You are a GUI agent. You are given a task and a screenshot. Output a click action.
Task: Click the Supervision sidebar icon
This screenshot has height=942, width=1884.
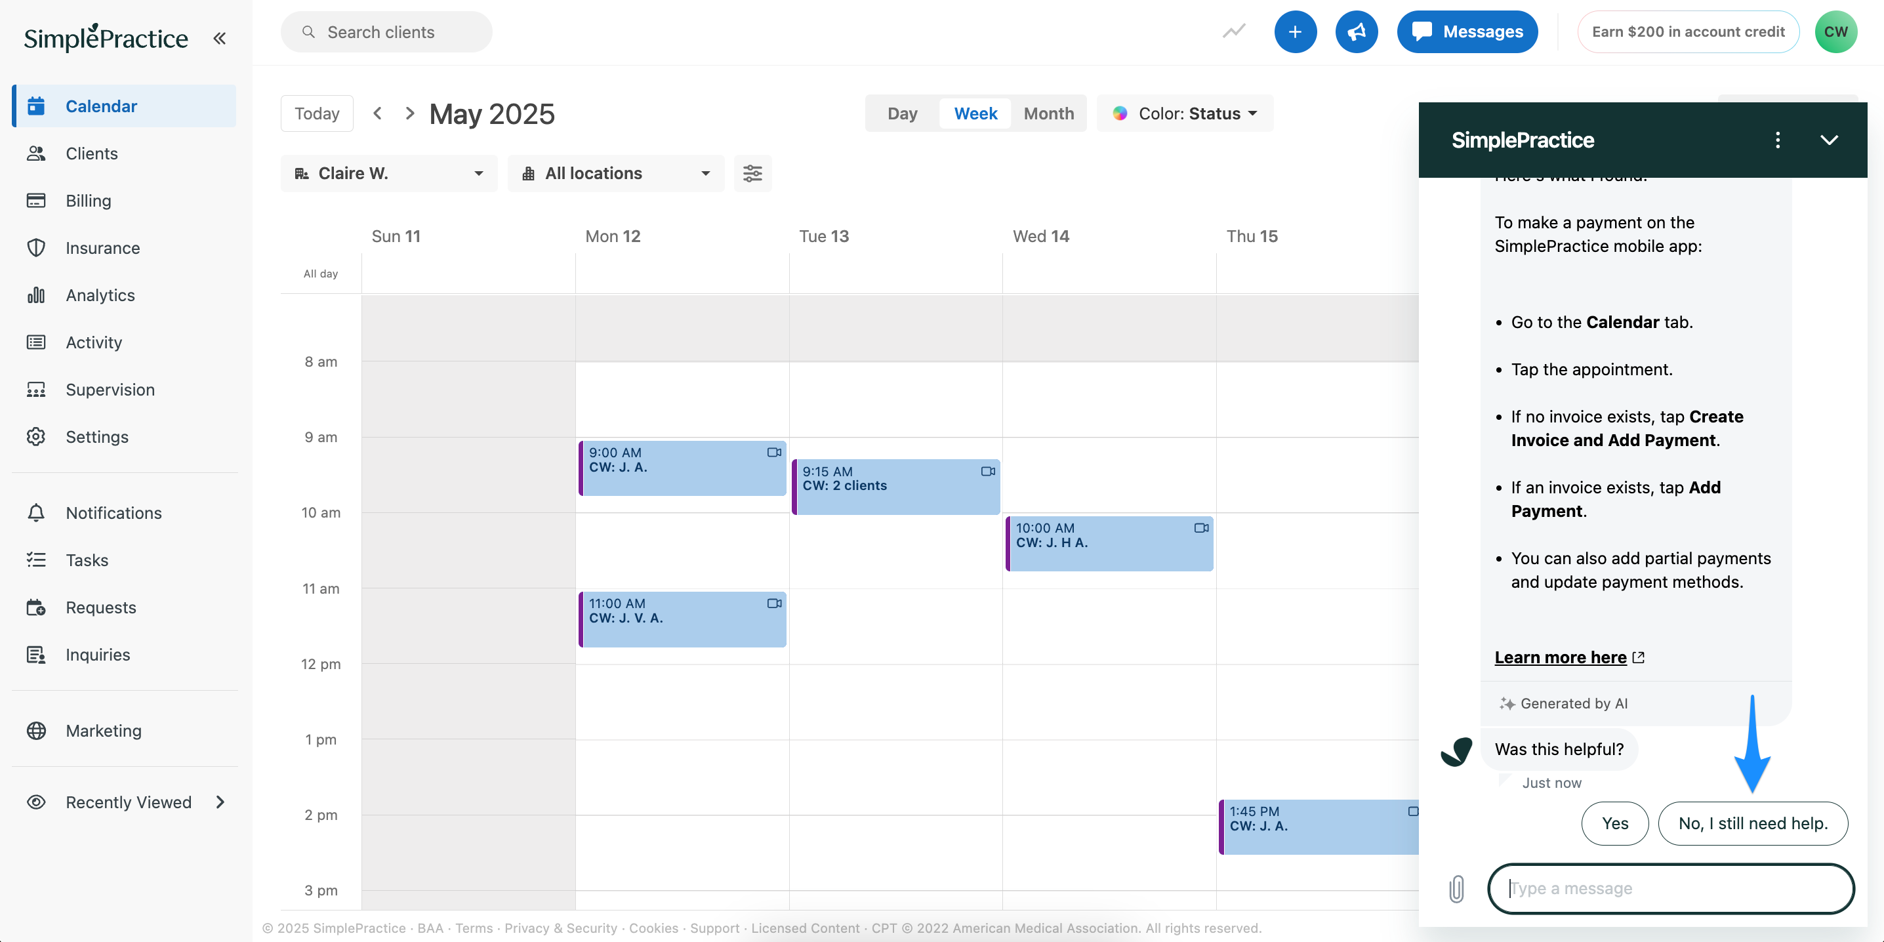click(36, 390)
